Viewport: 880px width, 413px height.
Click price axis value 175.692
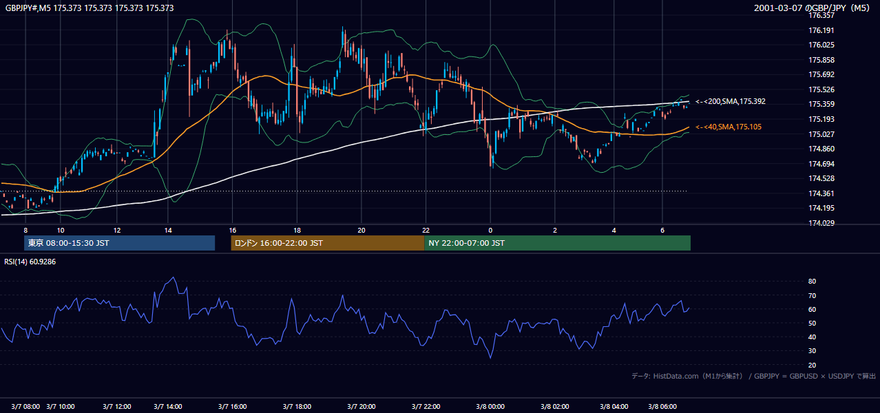coord(821,74)
